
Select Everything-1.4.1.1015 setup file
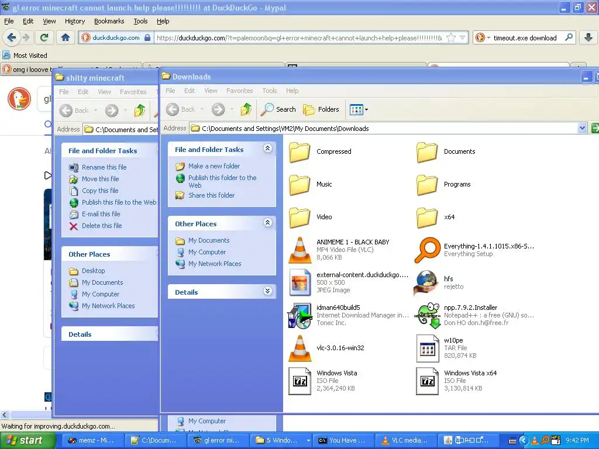pos(475,250)
